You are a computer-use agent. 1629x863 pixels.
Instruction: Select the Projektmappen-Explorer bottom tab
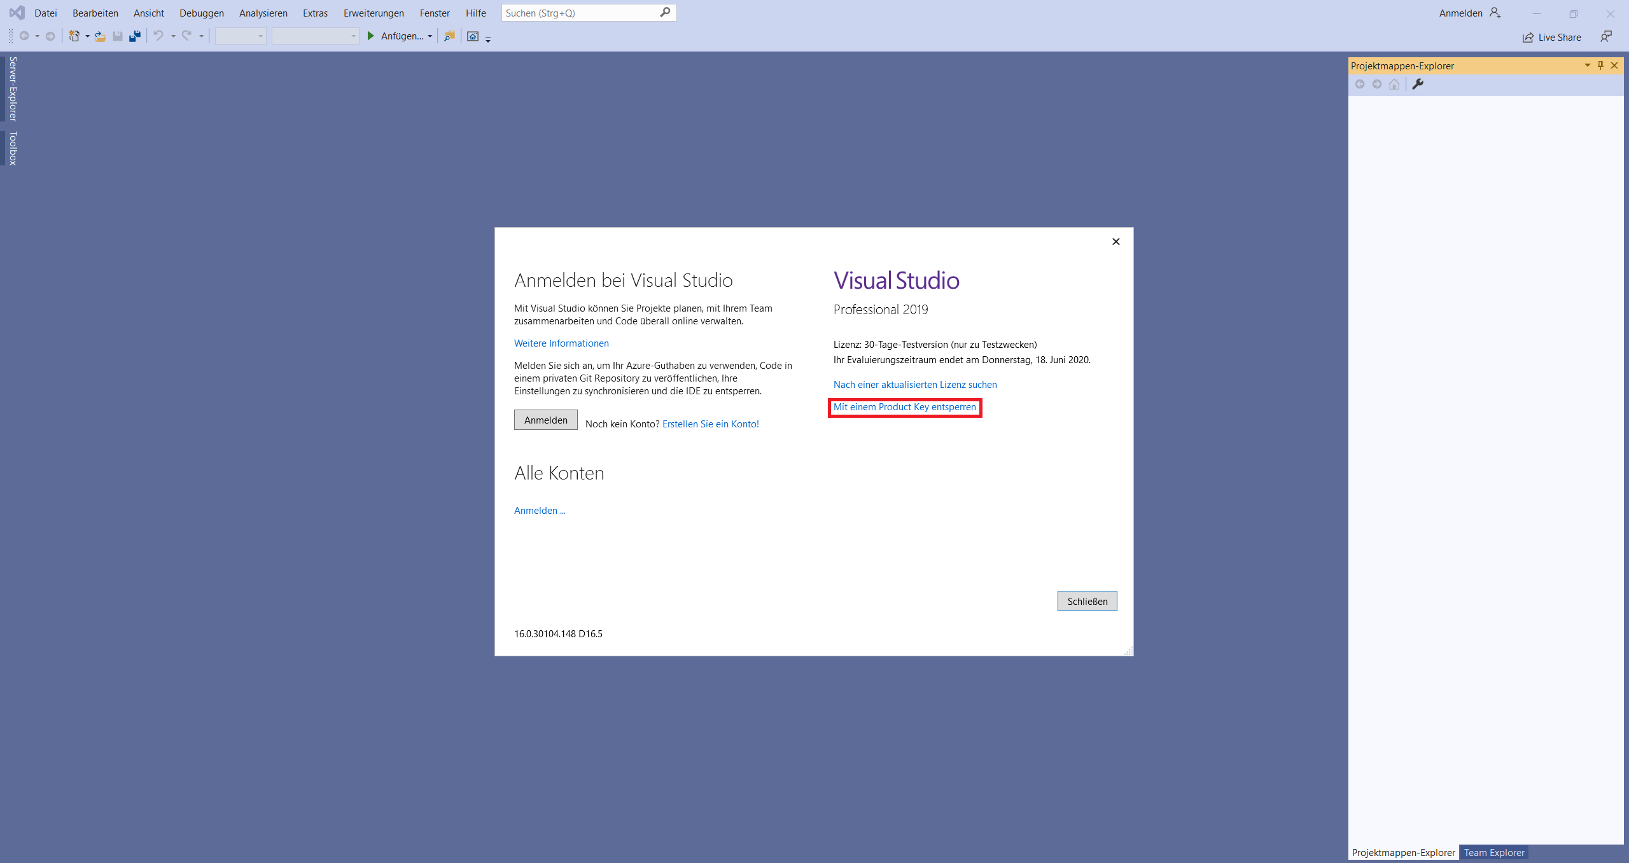[1404, 853]
